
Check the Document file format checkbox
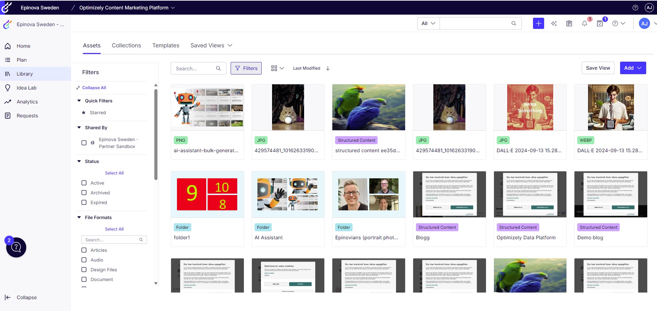point(84,279)
